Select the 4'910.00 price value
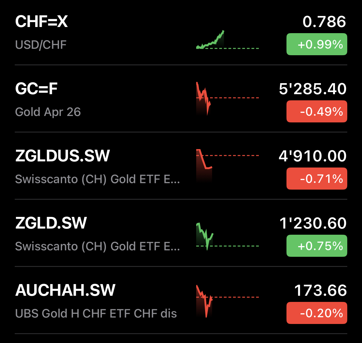The image size is (362, 343). click(x=313, y=156)
